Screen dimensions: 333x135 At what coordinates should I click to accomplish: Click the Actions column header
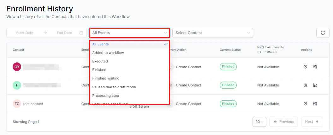pos(306,50)
